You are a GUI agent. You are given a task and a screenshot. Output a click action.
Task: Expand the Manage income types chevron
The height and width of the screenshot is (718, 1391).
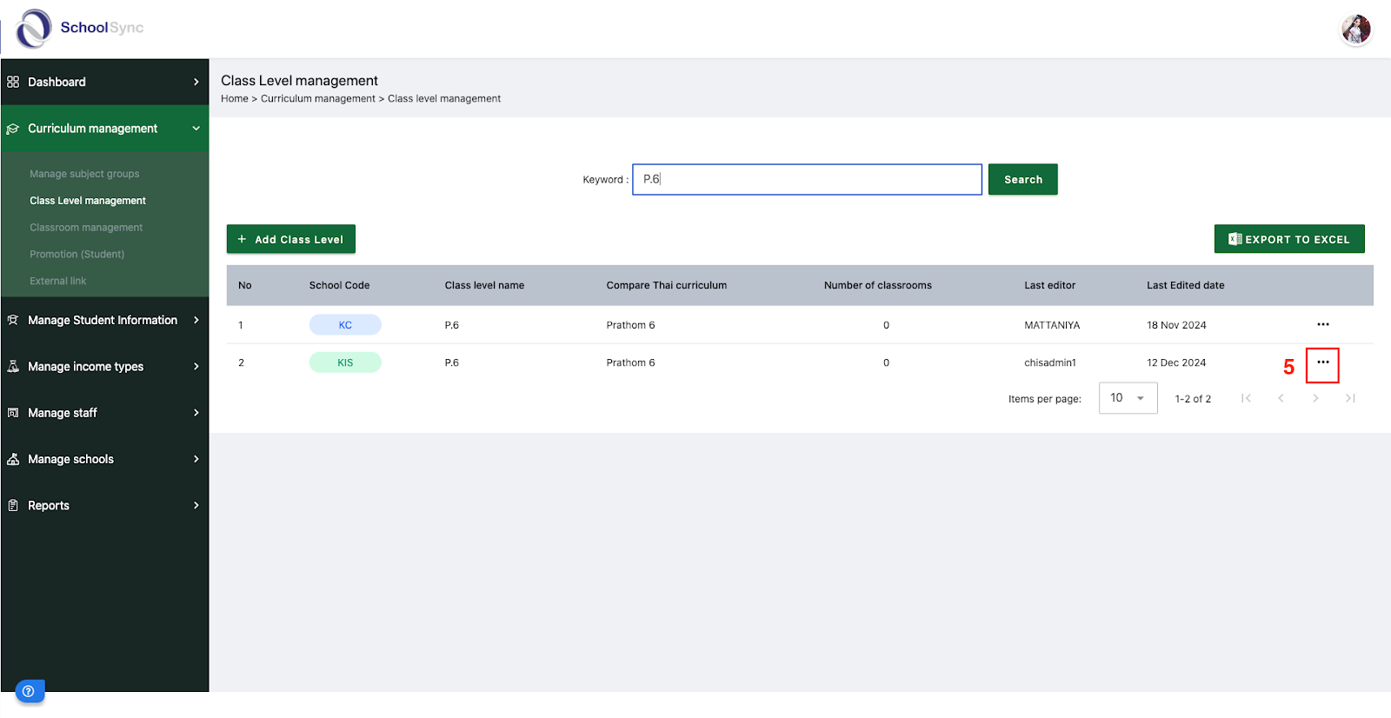pos(196,367)
